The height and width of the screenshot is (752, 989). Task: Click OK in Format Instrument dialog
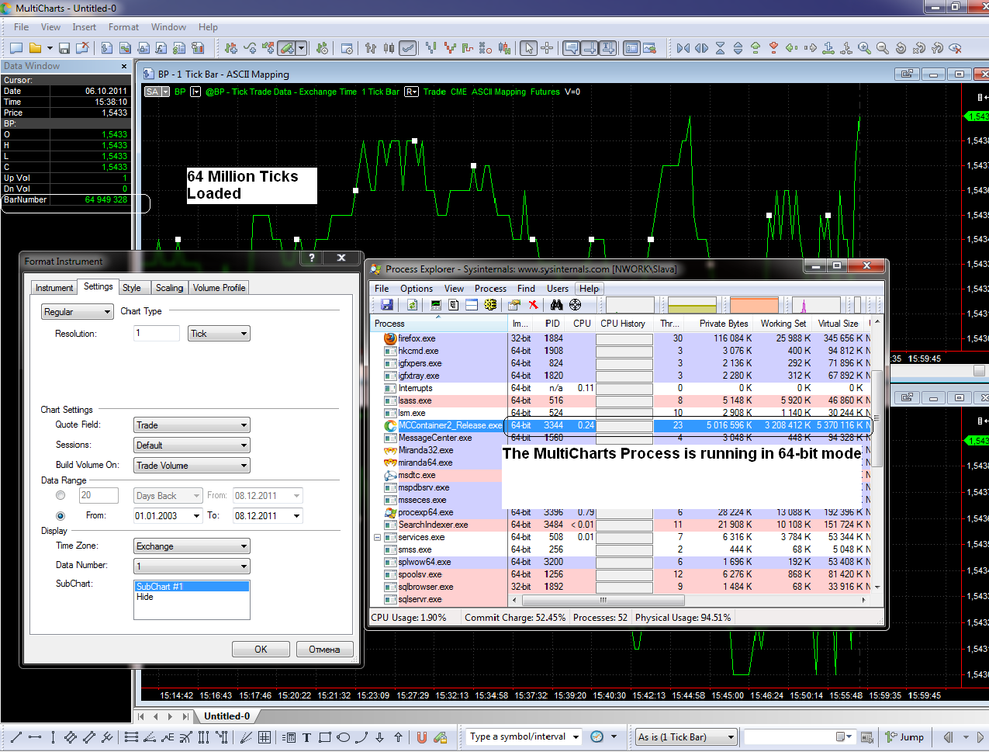tap(261, 650)
